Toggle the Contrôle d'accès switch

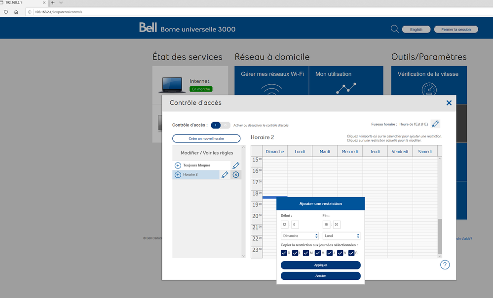[x=221, y=125]
